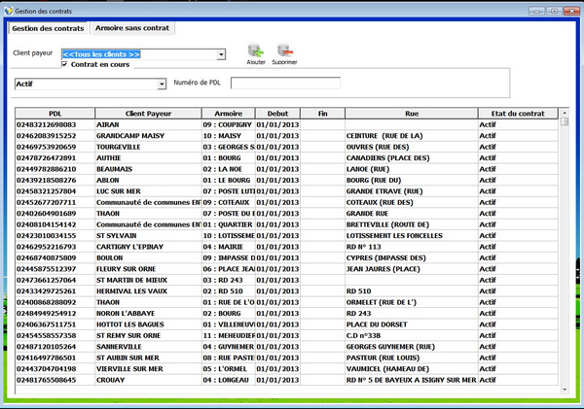Click RD N° 113 street cell
This screenshot has height=409, width=584.
coord(412,247)
